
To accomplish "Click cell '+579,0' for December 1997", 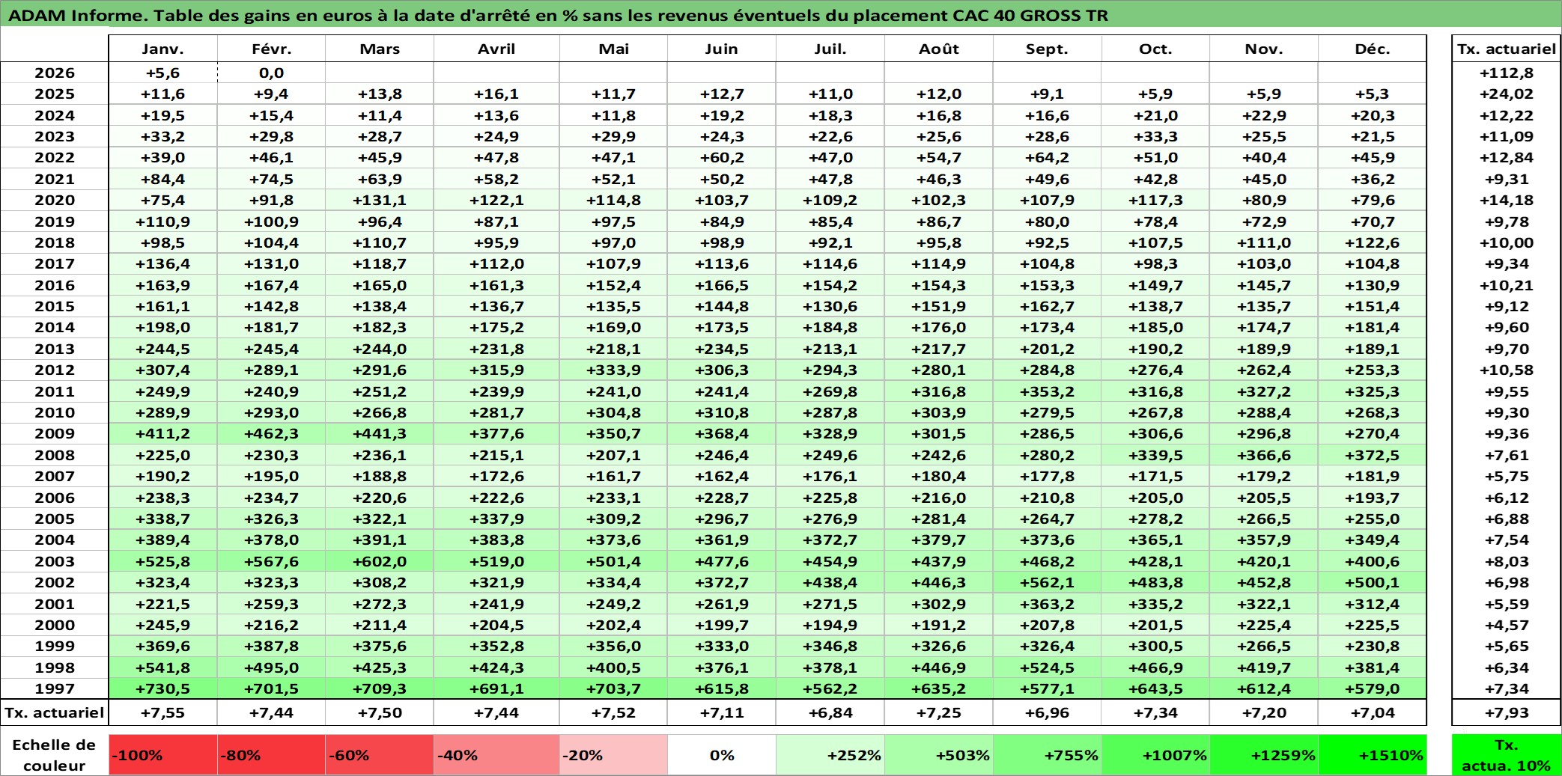I will pos(1373,688).
